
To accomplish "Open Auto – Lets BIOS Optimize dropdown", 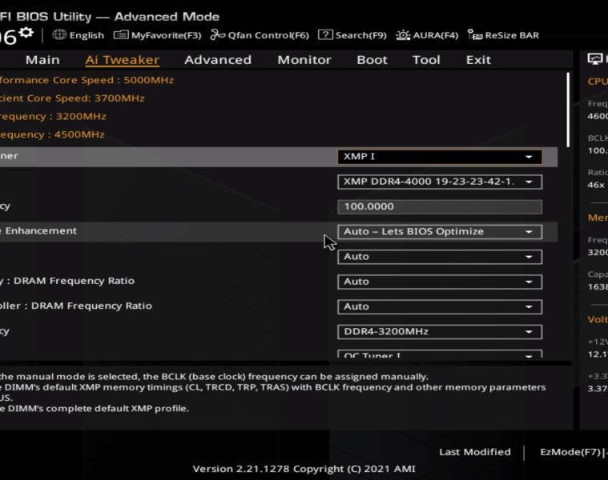I will pos(440,231).
